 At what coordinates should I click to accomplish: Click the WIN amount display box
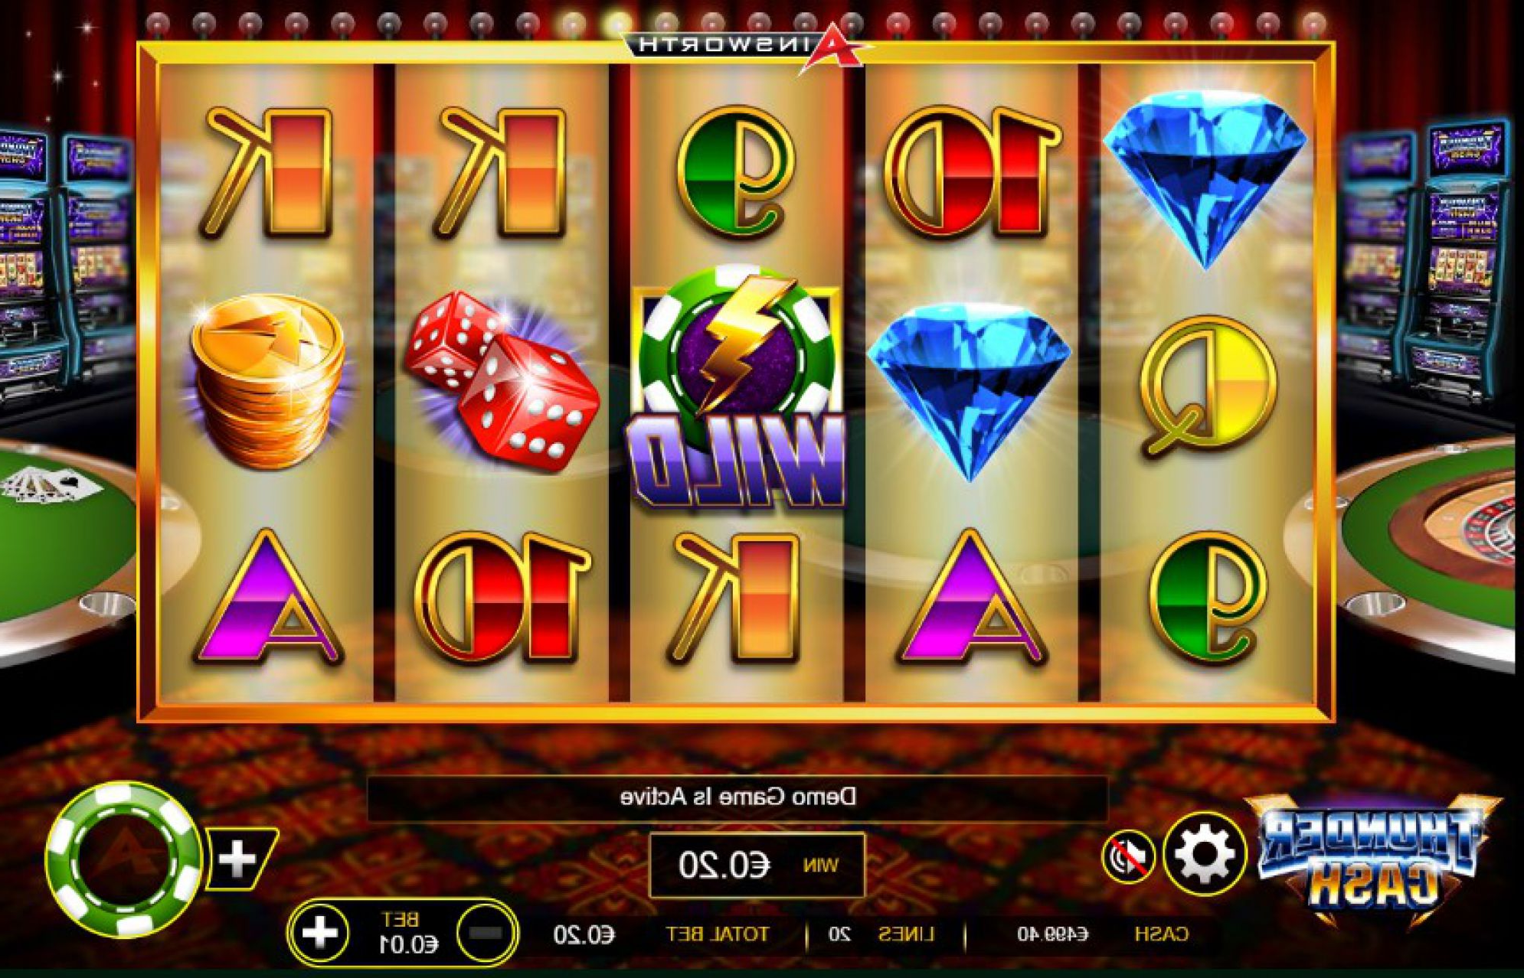757,866
